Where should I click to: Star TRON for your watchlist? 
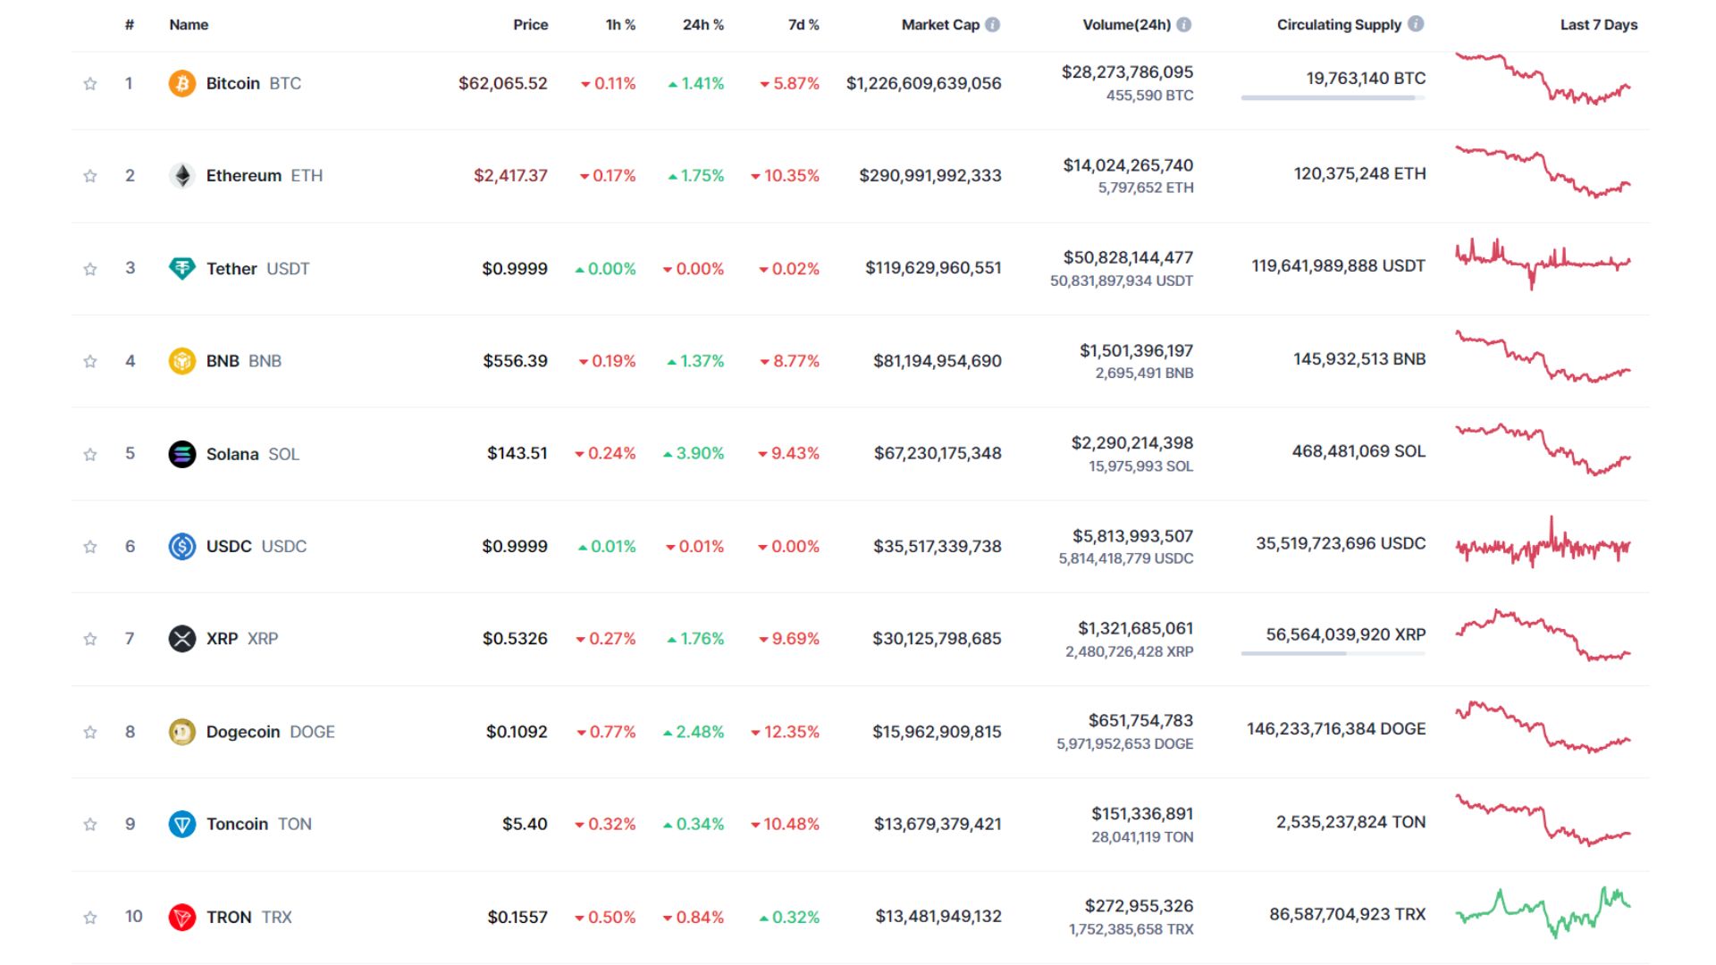[x=89, y=916]
